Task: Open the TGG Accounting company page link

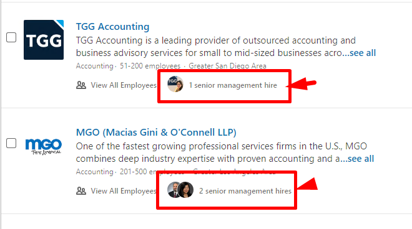Action: (113, 27)
